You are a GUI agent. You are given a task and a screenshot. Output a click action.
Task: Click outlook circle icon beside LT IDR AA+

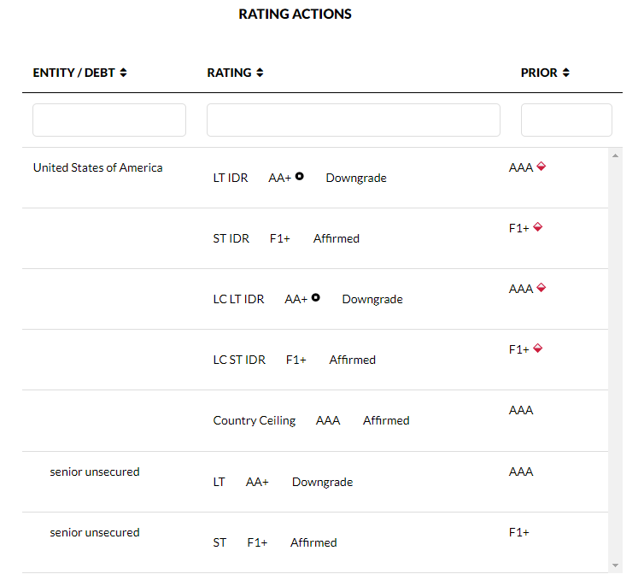pyautogui.click(x=300, y=176)
